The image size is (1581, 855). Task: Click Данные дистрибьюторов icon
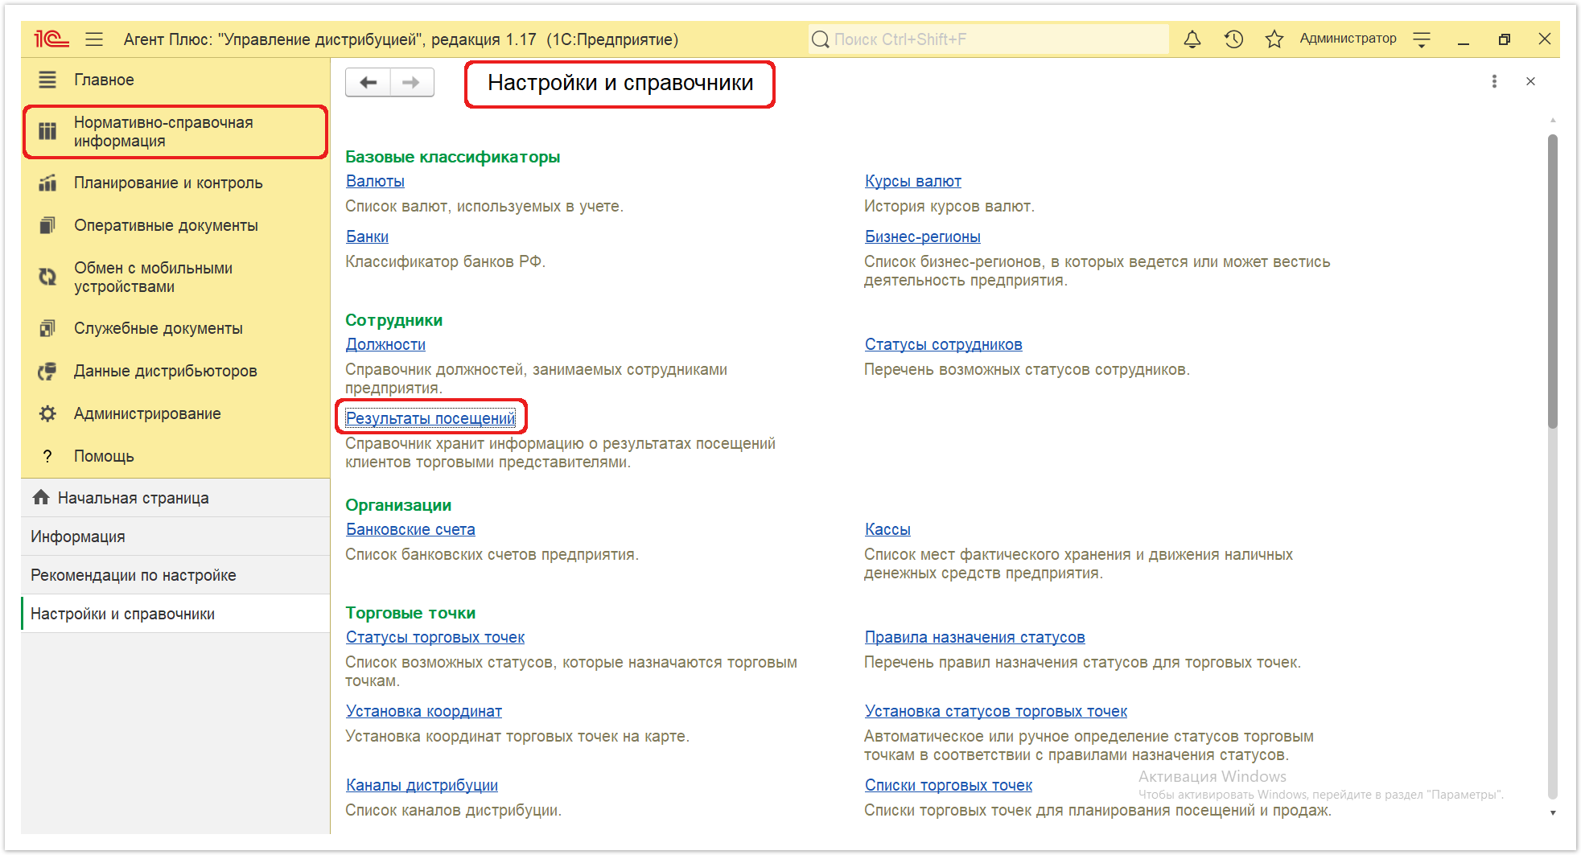point(47,371)
